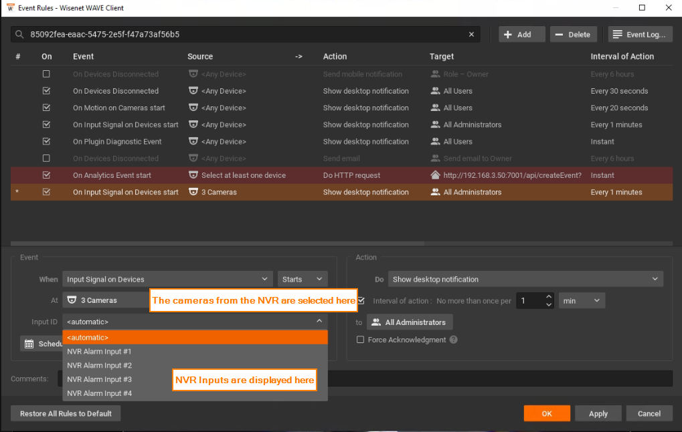The image size is (682, 432).
Task: Select NVR Alarm Input #4
Action: point(195,393)
